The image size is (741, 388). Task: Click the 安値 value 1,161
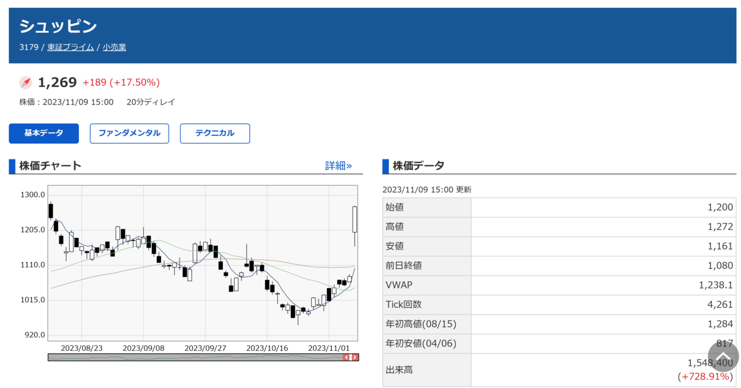721,247
